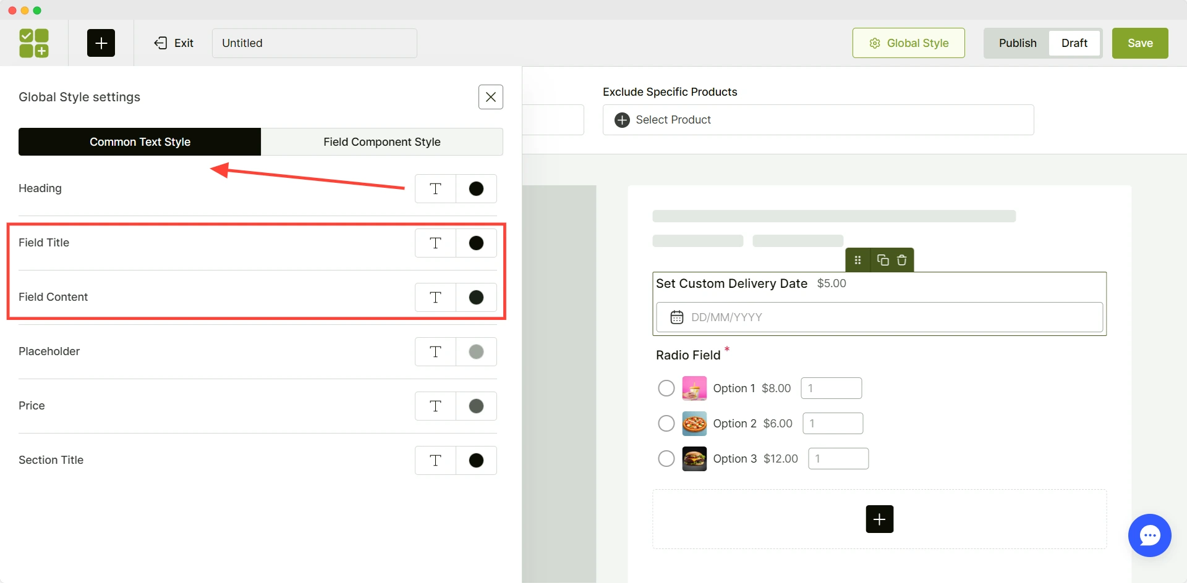The image size is (1187, 583).
Task: Pick the Field Content color swatch
Action: coord(476,298)
